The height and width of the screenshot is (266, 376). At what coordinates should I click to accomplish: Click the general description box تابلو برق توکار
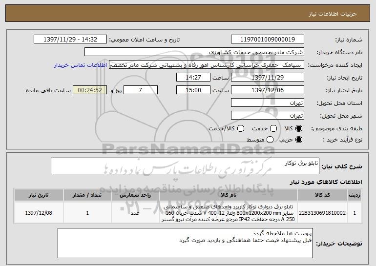pos(185,166)
